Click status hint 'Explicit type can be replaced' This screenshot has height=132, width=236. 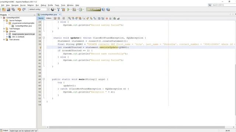(24, 131)
